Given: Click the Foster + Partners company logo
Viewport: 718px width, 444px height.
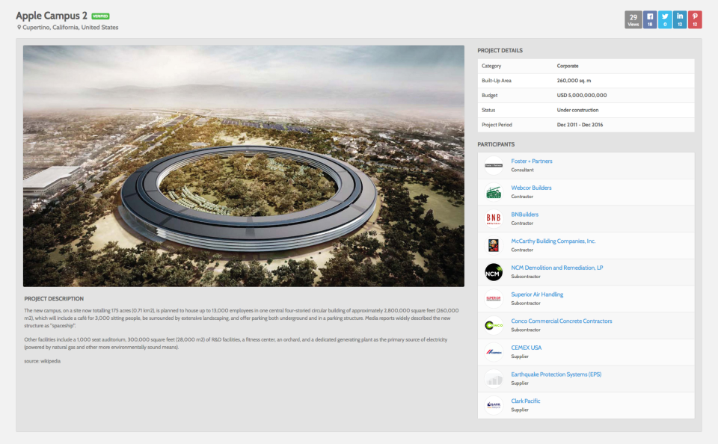Looking at the screenshot, I should point(493,165).
